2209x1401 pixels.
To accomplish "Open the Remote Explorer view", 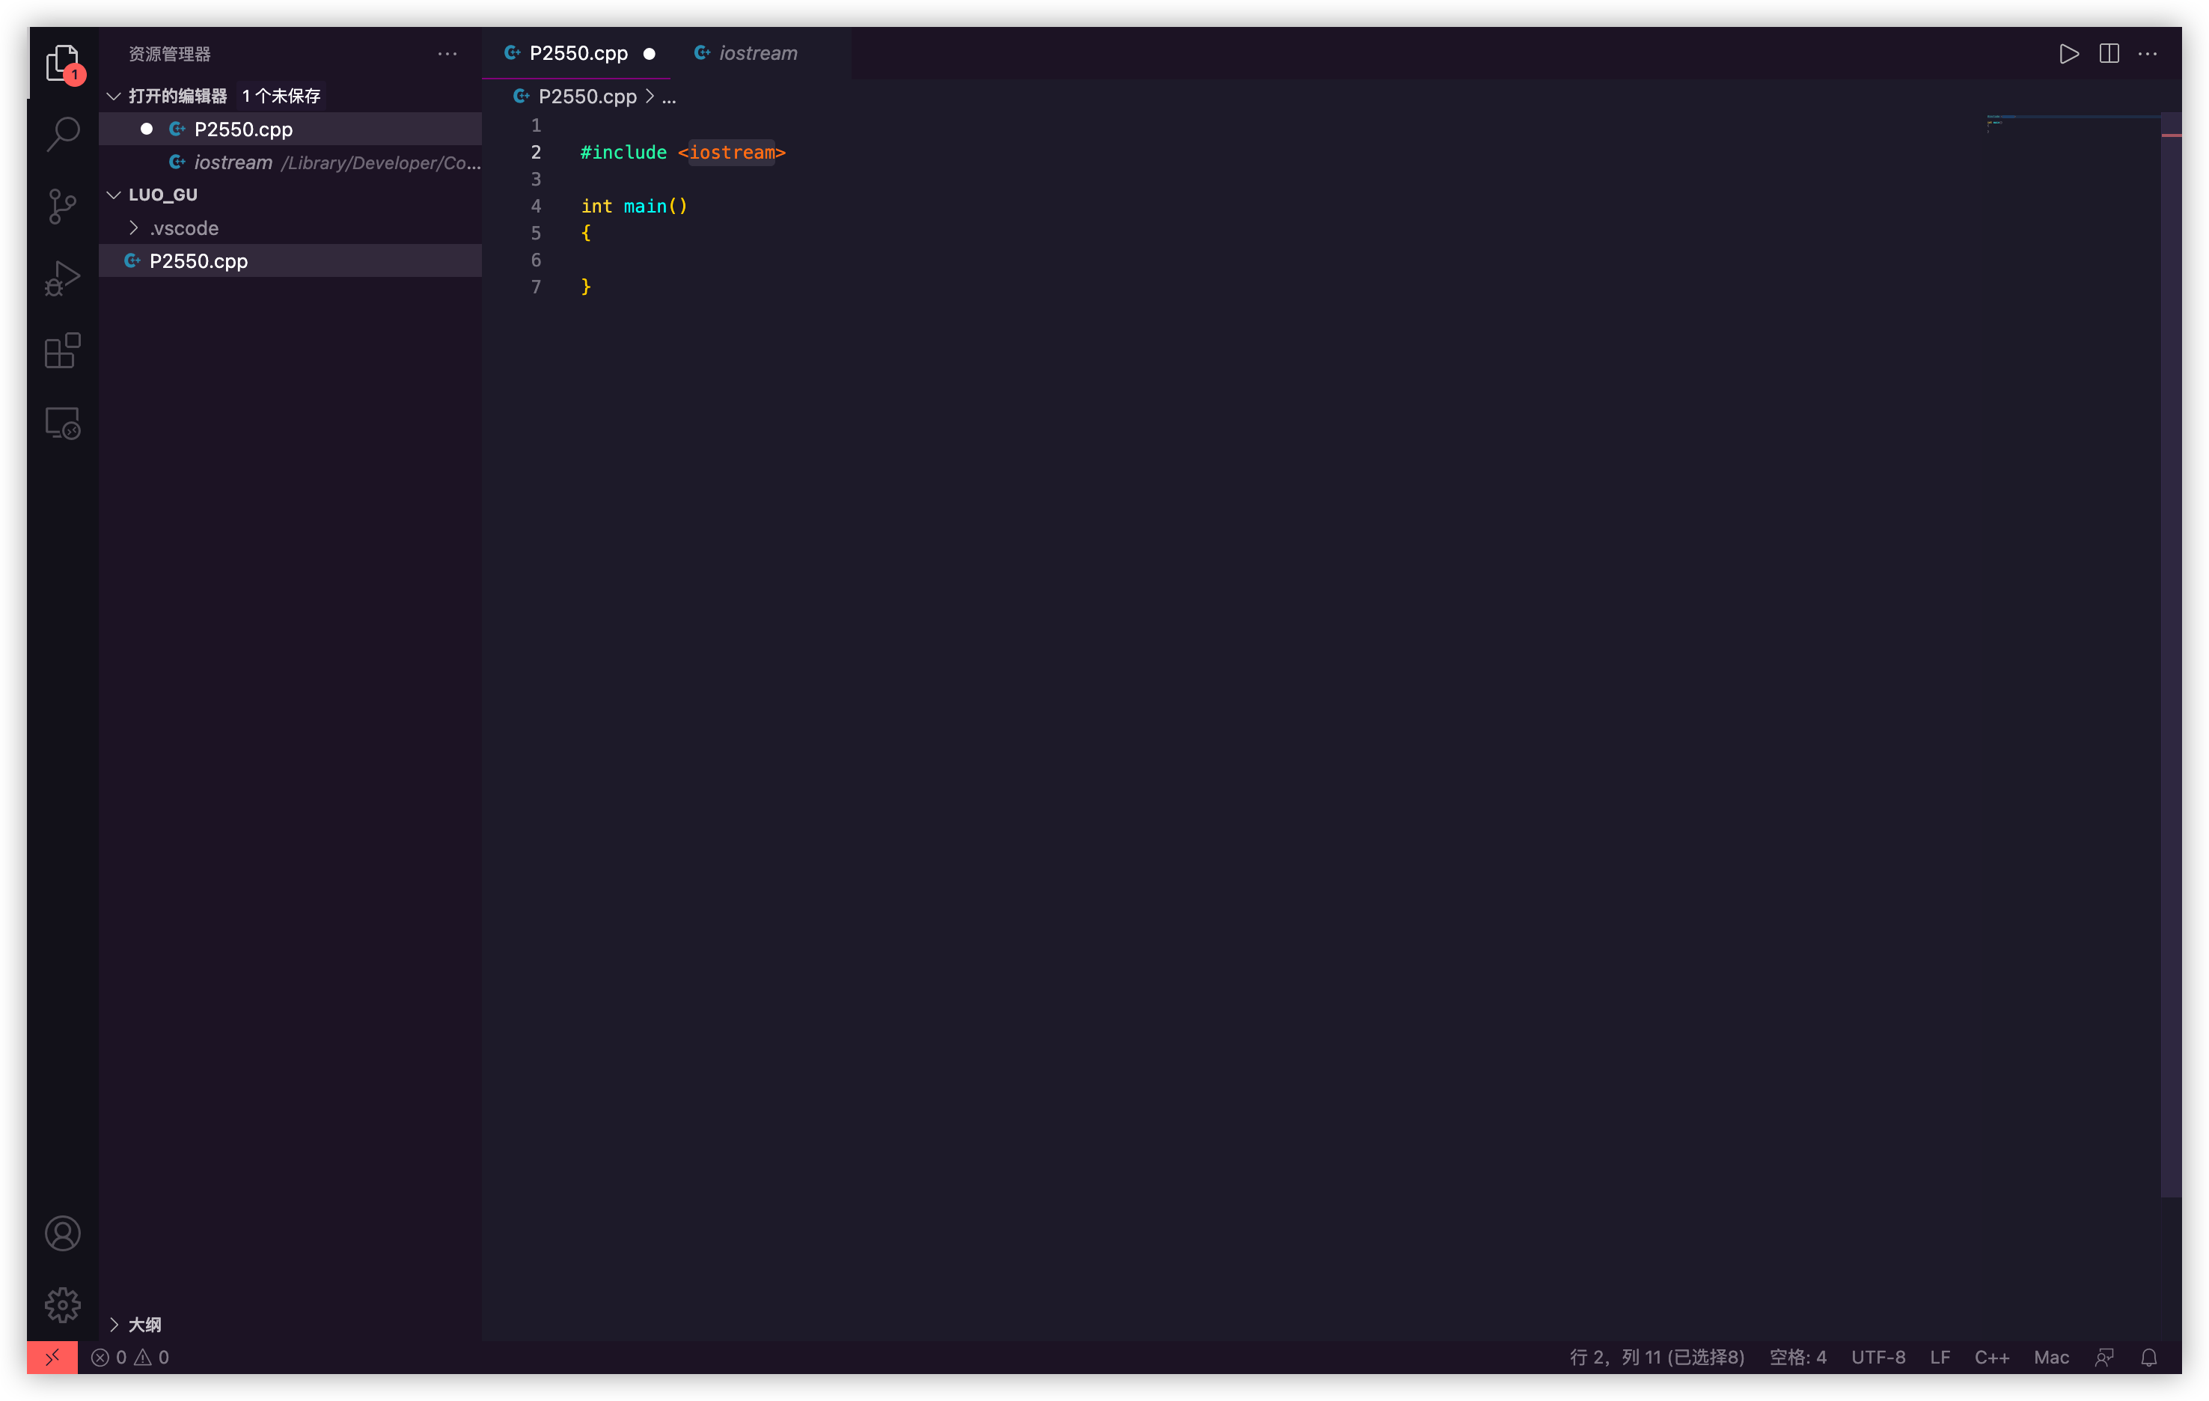I will (62, 423).
